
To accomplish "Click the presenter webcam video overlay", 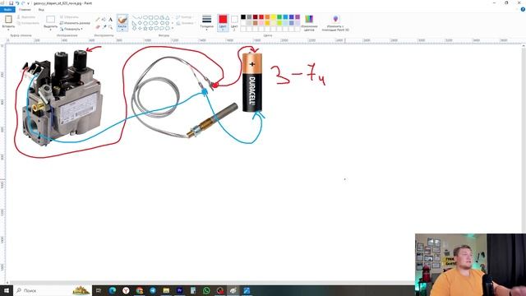I will [x=470, y=265].
